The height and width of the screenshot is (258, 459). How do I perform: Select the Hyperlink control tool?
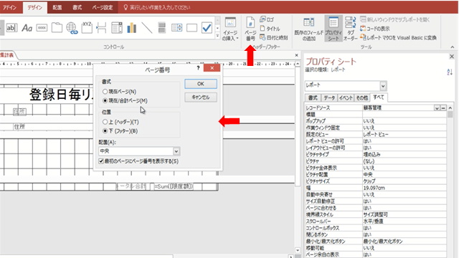pyautogui.click(x=72, y=28)
